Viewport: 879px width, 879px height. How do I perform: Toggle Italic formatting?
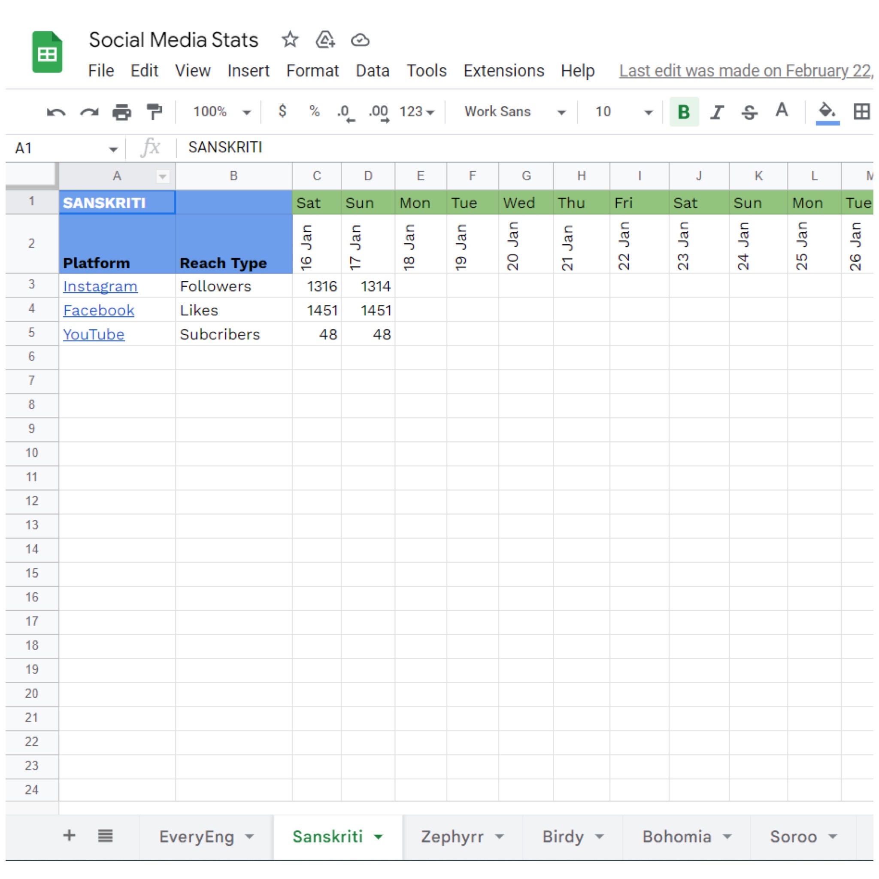(x=717, y=112)
